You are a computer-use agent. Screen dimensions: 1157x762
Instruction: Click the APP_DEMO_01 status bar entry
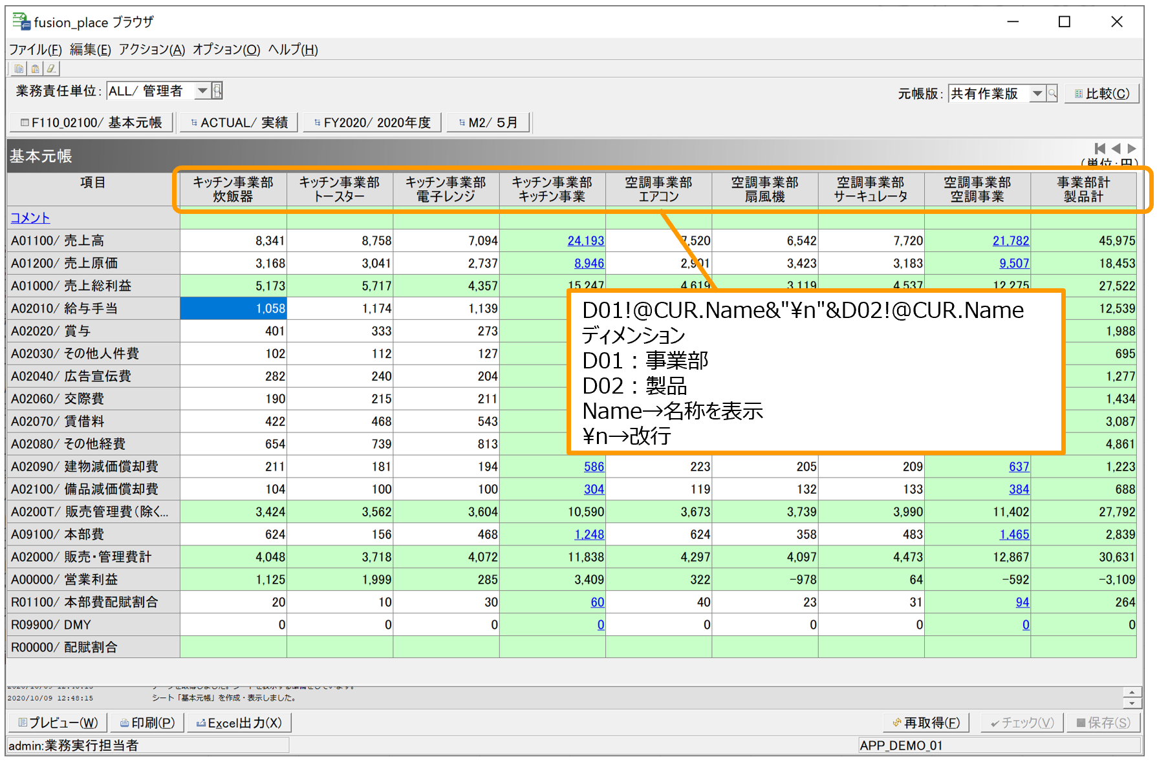(x=999, y=745)
